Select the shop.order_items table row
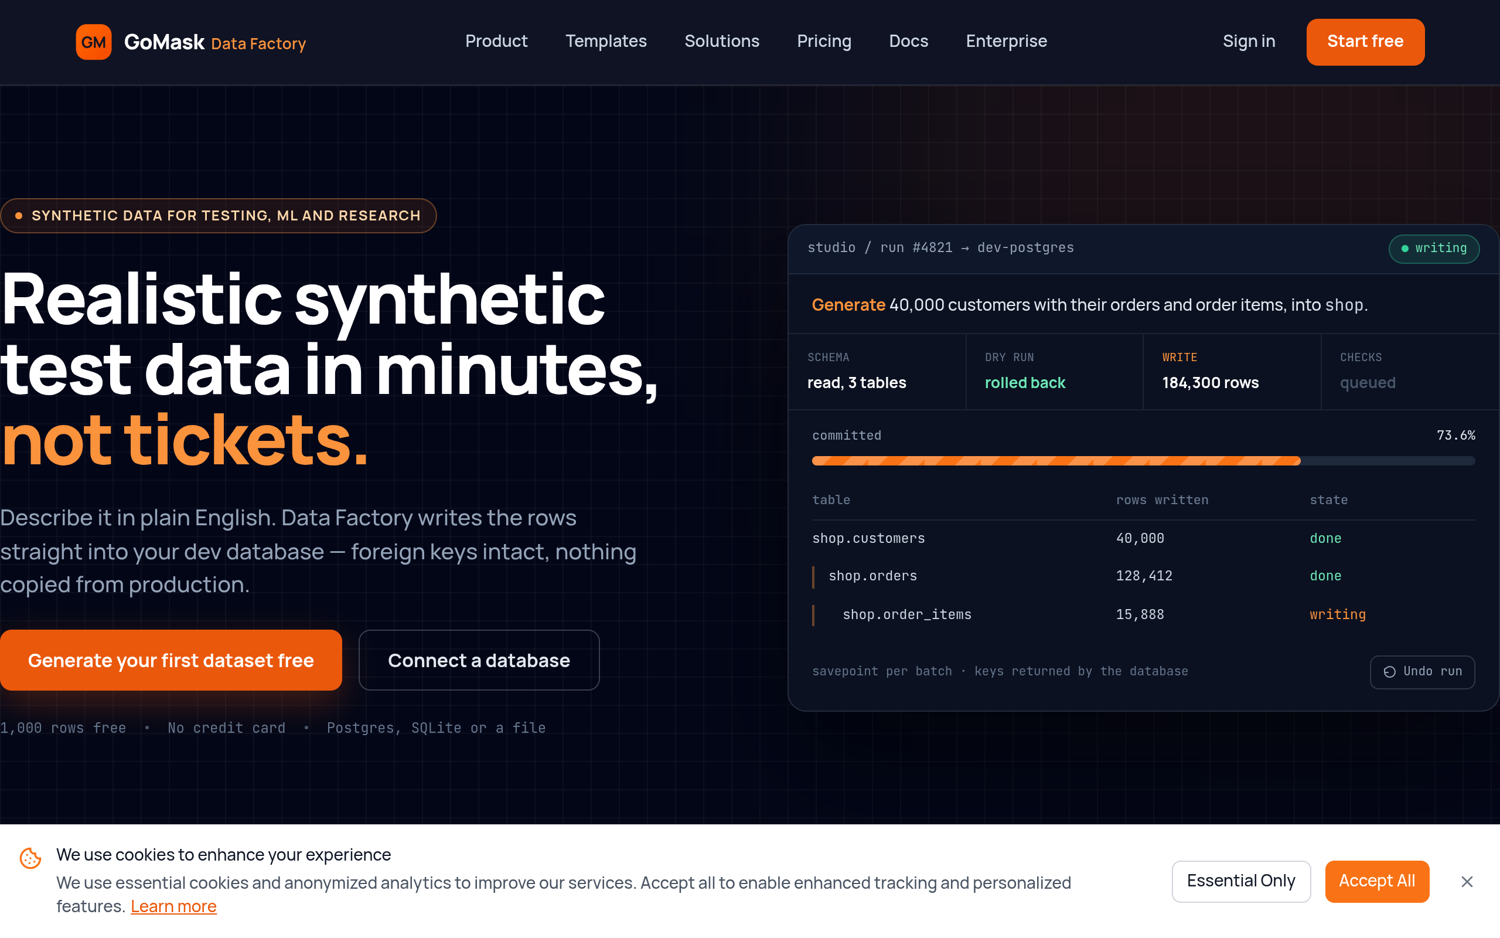Screen dimensions: 1500x938 point(1143,614)
